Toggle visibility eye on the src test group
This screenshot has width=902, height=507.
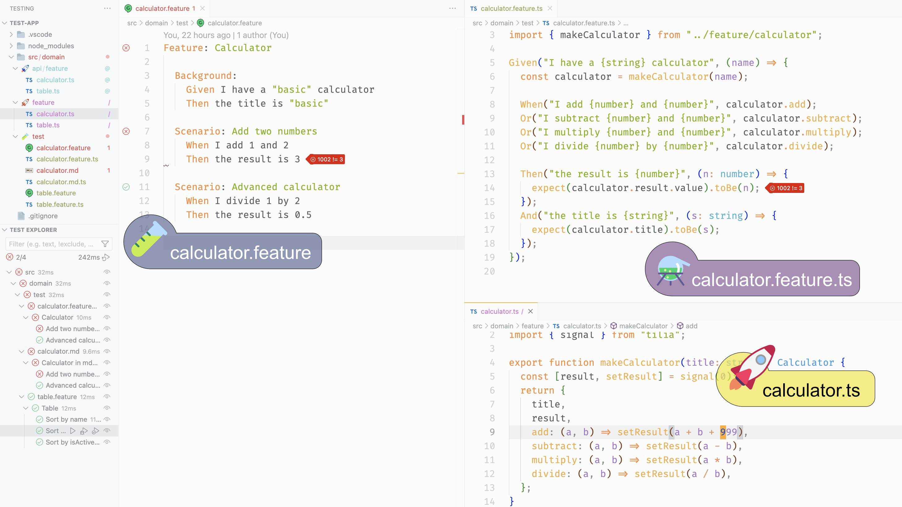(106, 272)
